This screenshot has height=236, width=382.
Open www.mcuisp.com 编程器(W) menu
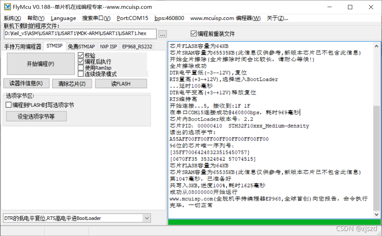click(x=225, y=18)
